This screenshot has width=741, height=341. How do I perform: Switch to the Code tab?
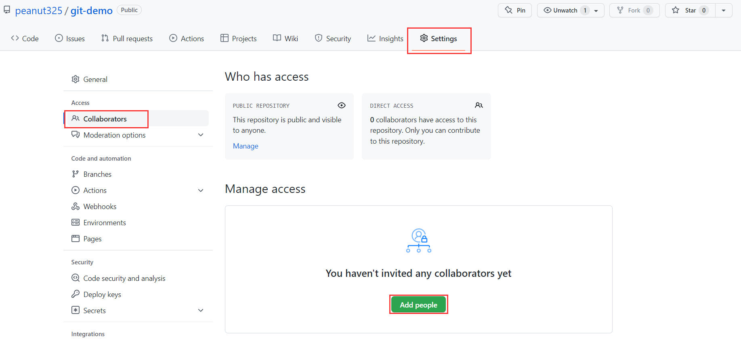(25, 38)
